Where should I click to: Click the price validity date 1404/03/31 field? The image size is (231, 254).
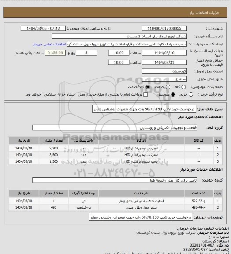164,62
